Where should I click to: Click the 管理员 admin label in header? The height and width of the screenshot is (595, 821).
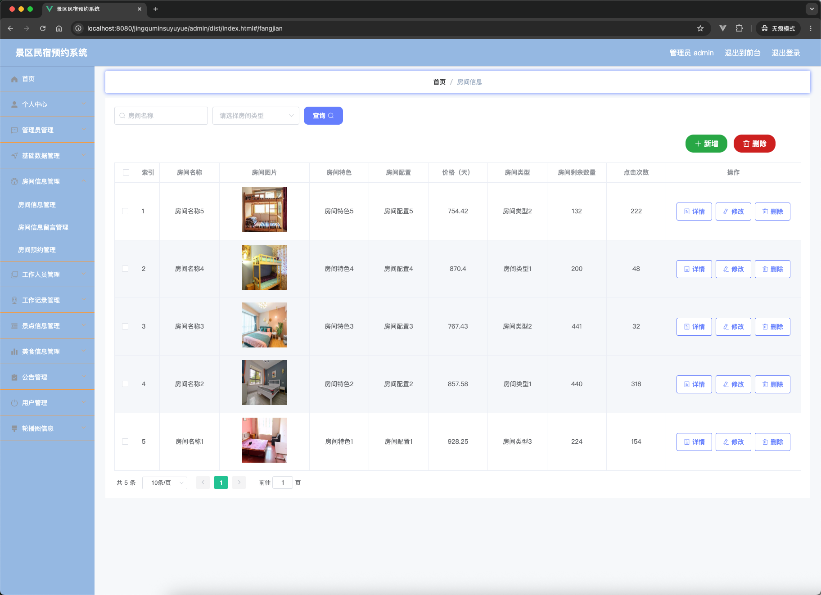click(x=692, y=53)
